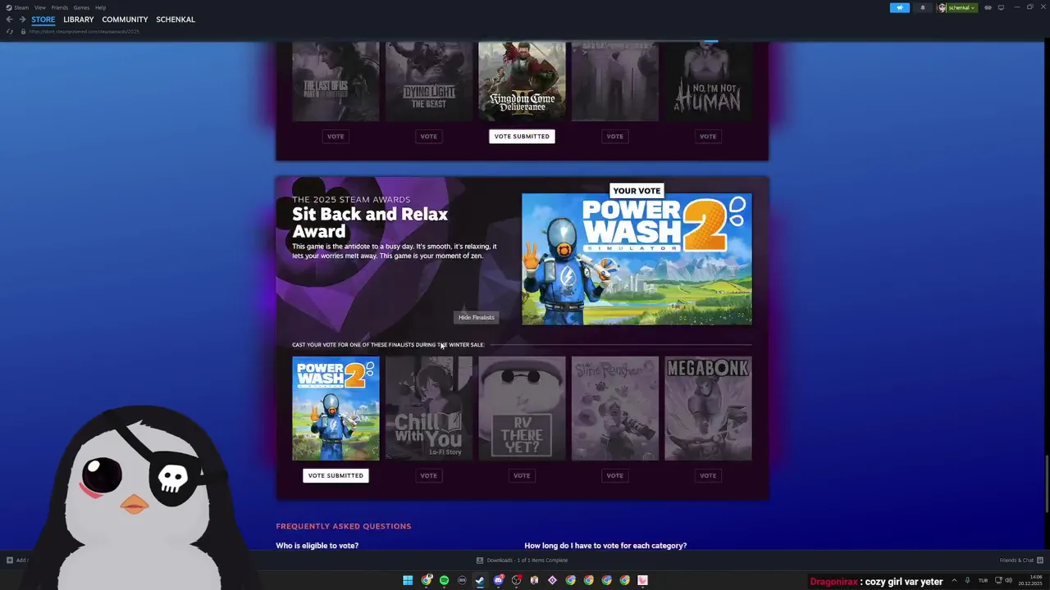This screenshot has width=1050, height=590.
Task: Go forward with the forward arrow
Action: point(22,19)
